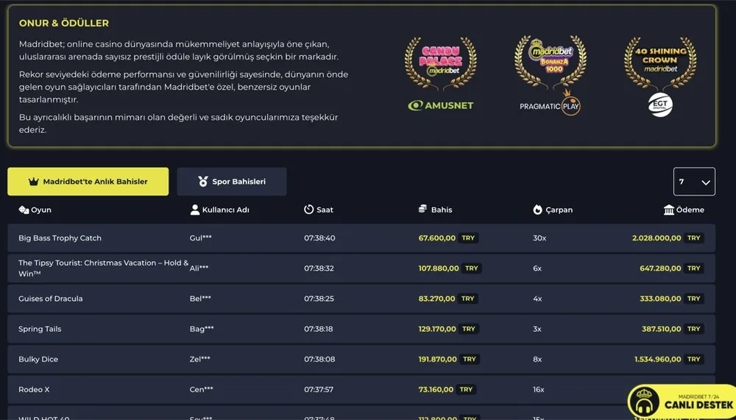Viewport: 736px width, 420px height.
Task: Select The Tipsy Tourist: Christmas Vacation game
Action: tap(103, 268)
